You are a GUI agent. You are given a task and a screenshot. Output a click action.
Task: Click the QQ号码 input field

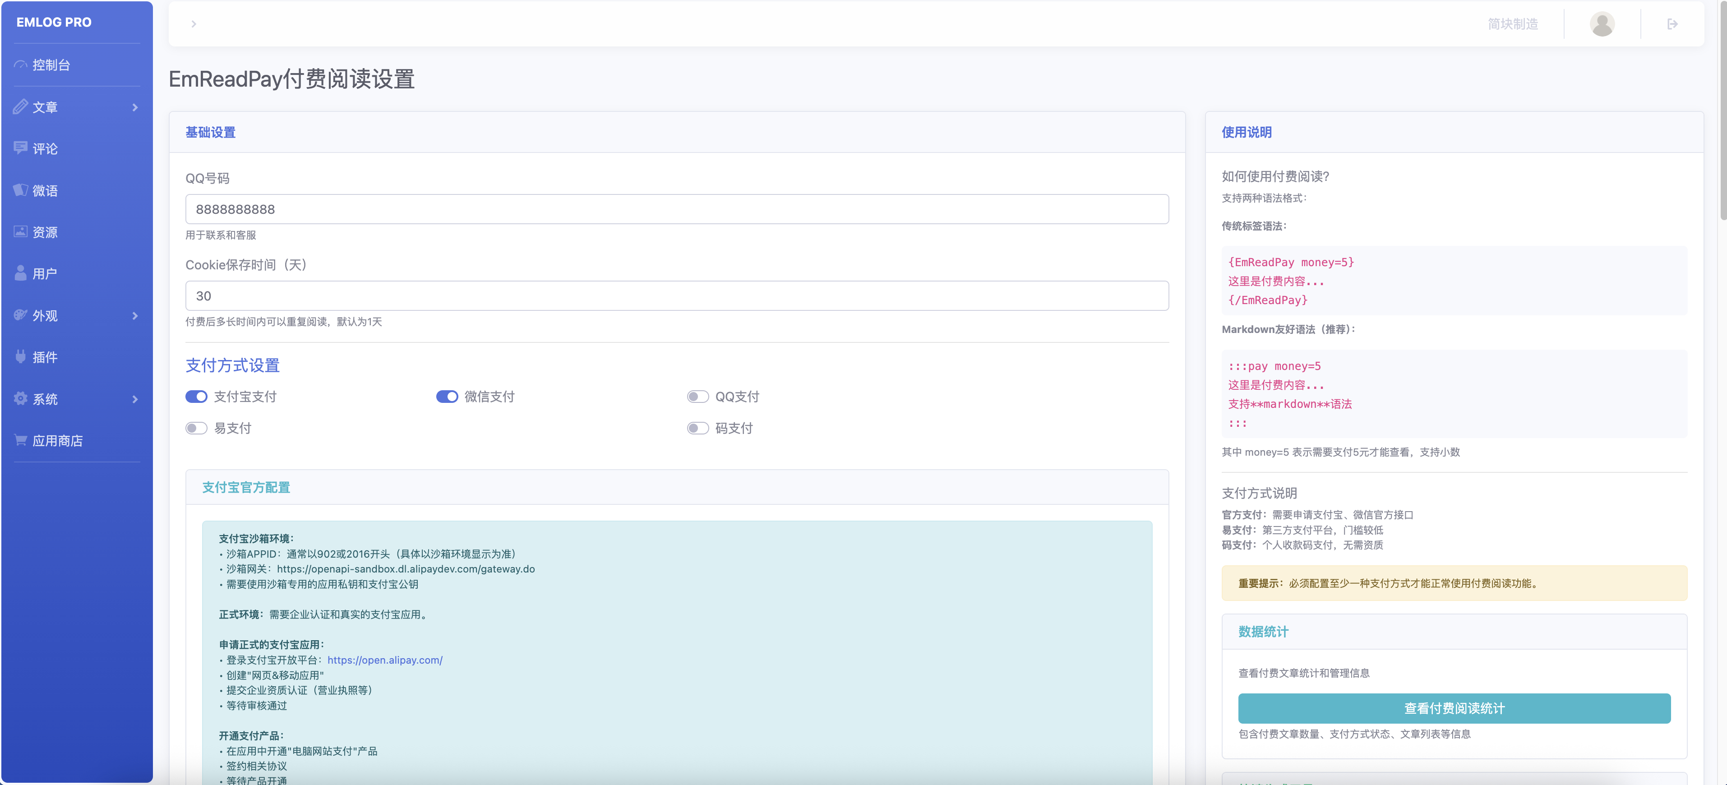(x=676, y=209)
